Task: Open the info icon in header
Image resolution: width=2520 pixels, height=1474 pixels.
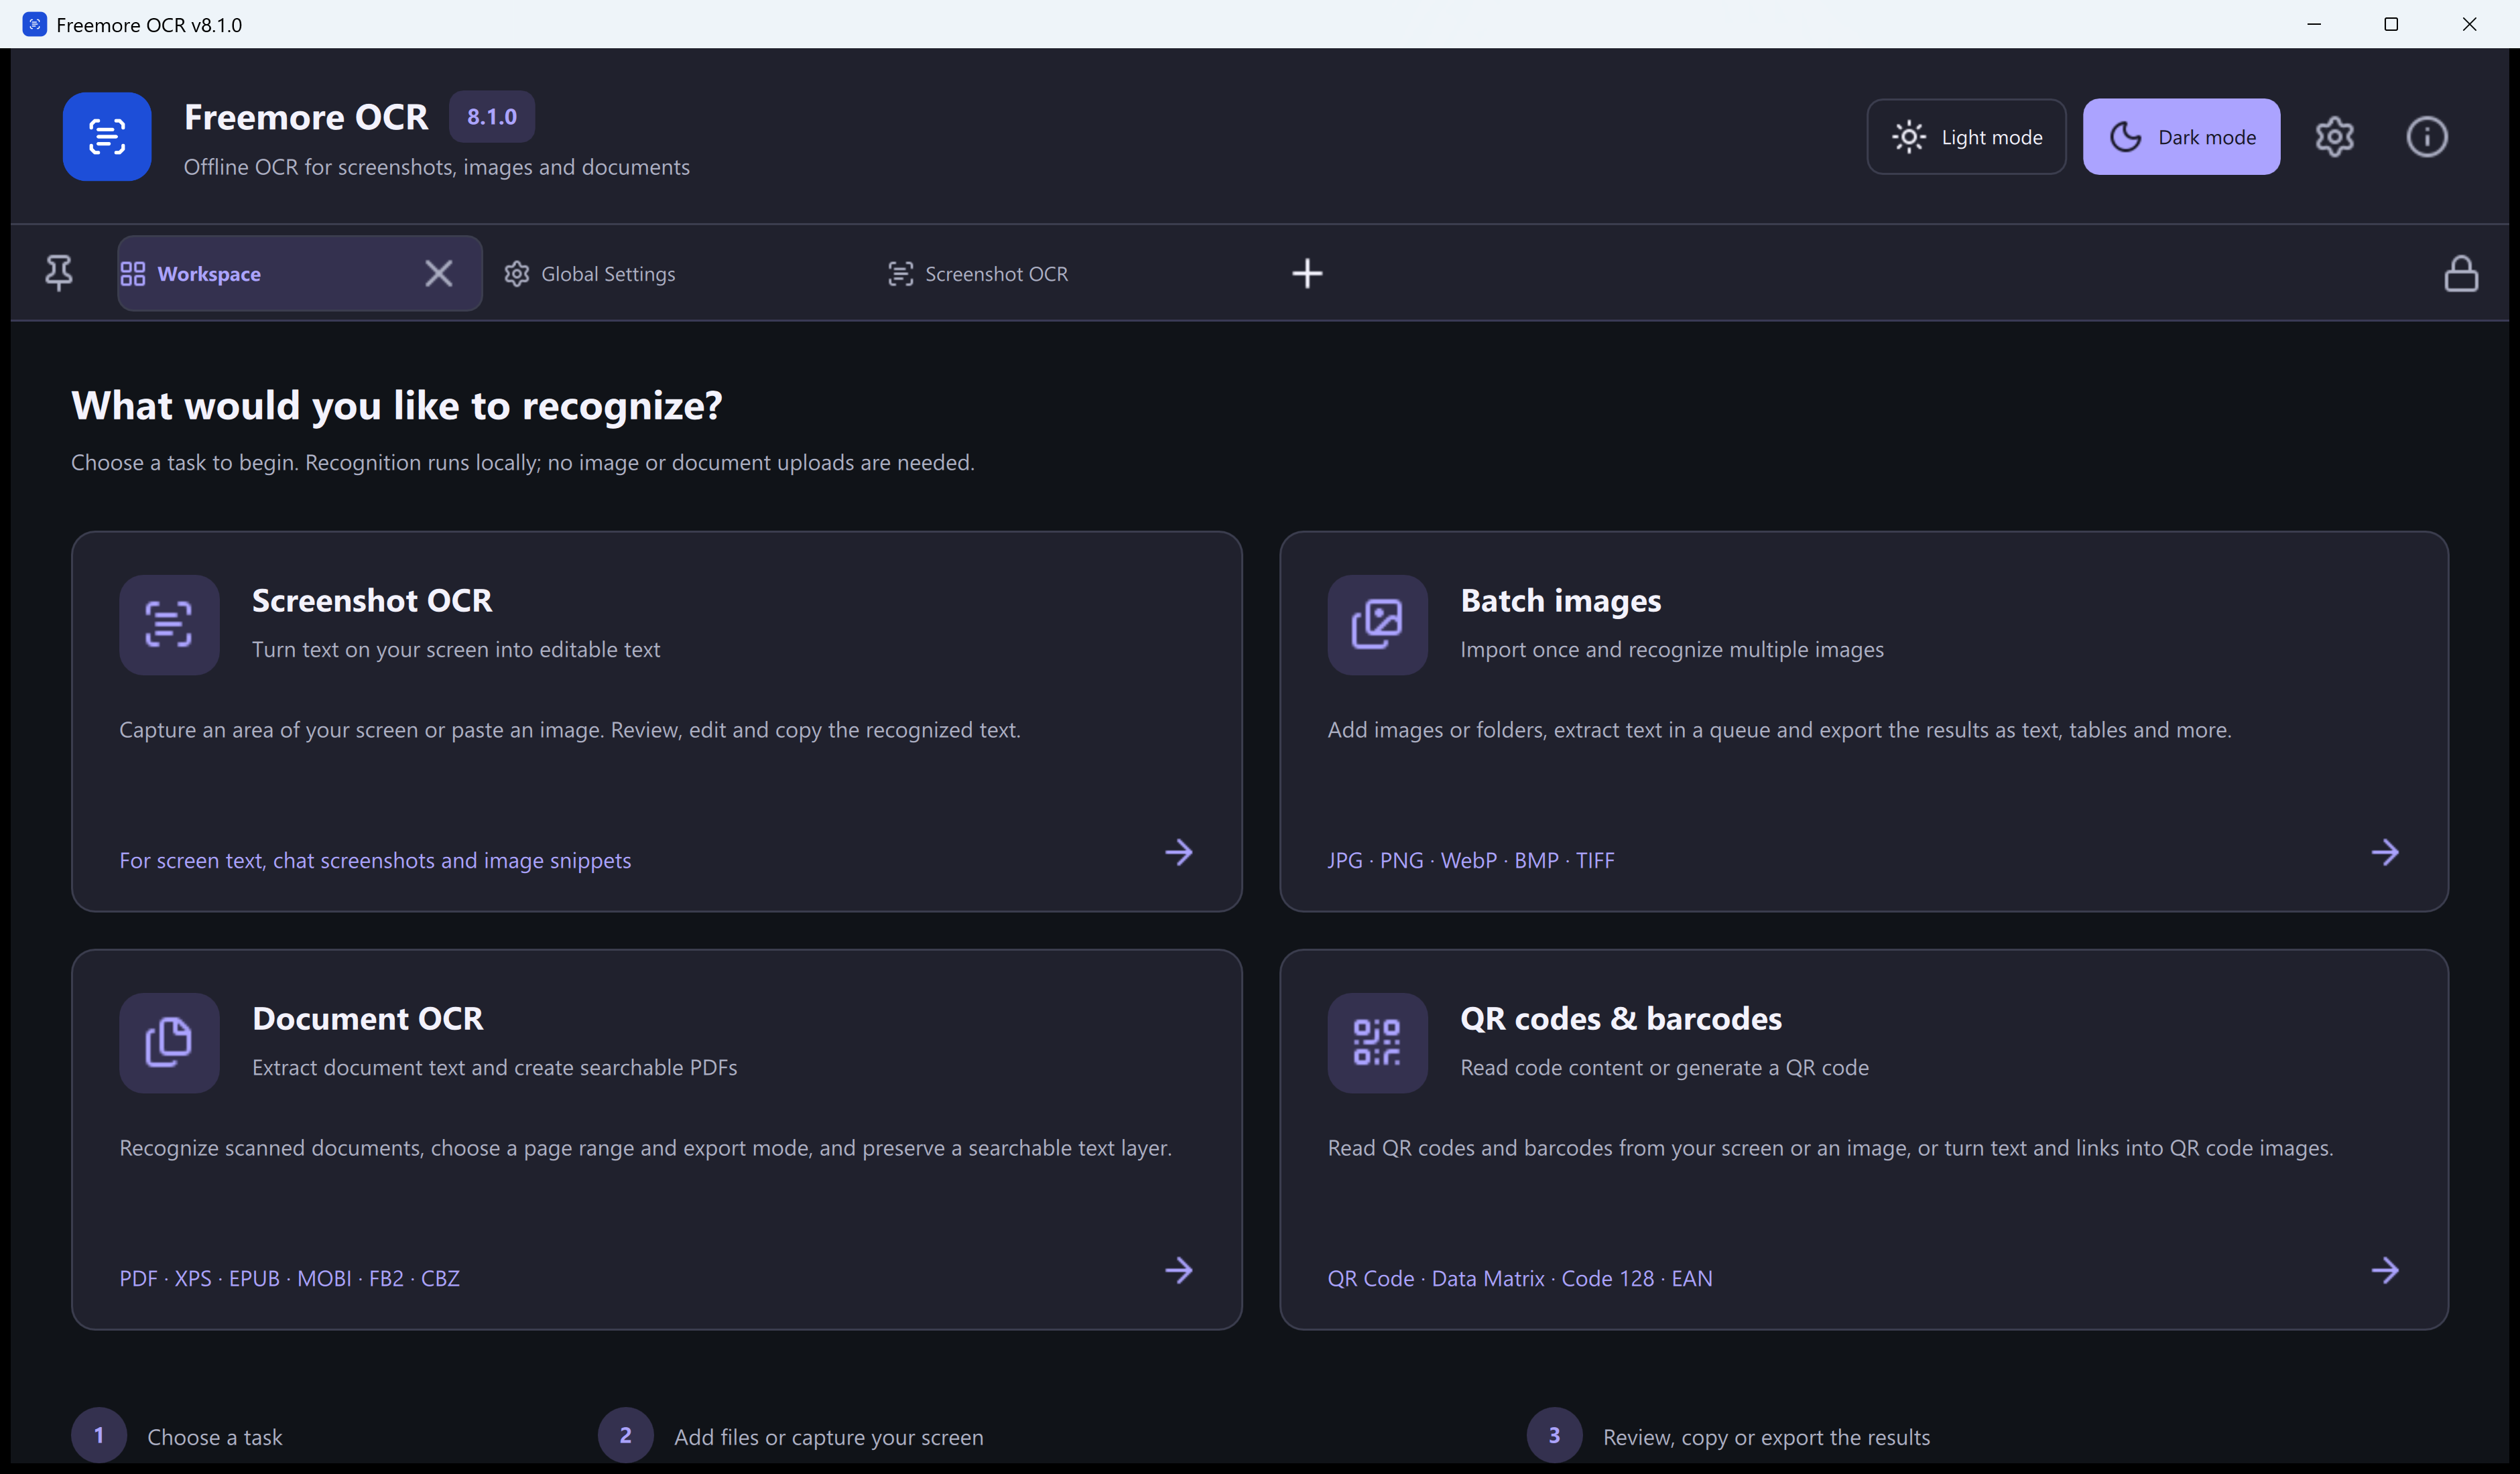Action: click(x=2426, y=137)
